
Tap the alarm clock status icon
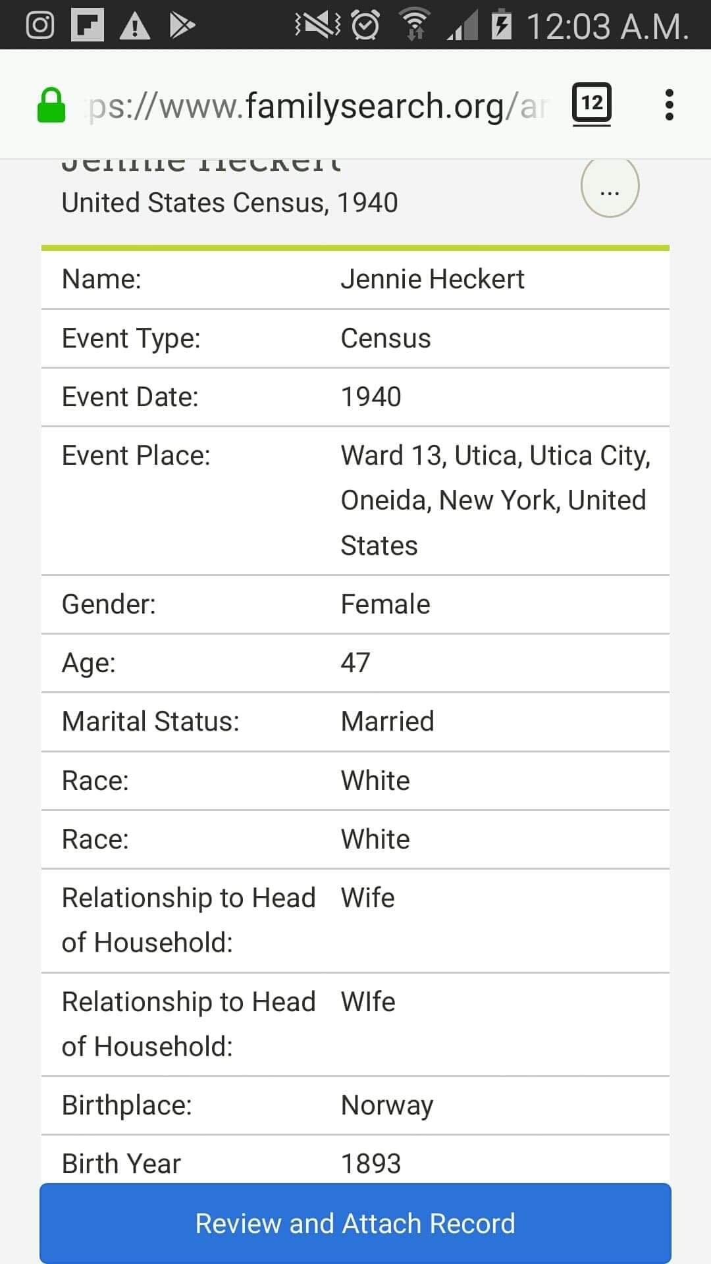(x=365, y=26)
